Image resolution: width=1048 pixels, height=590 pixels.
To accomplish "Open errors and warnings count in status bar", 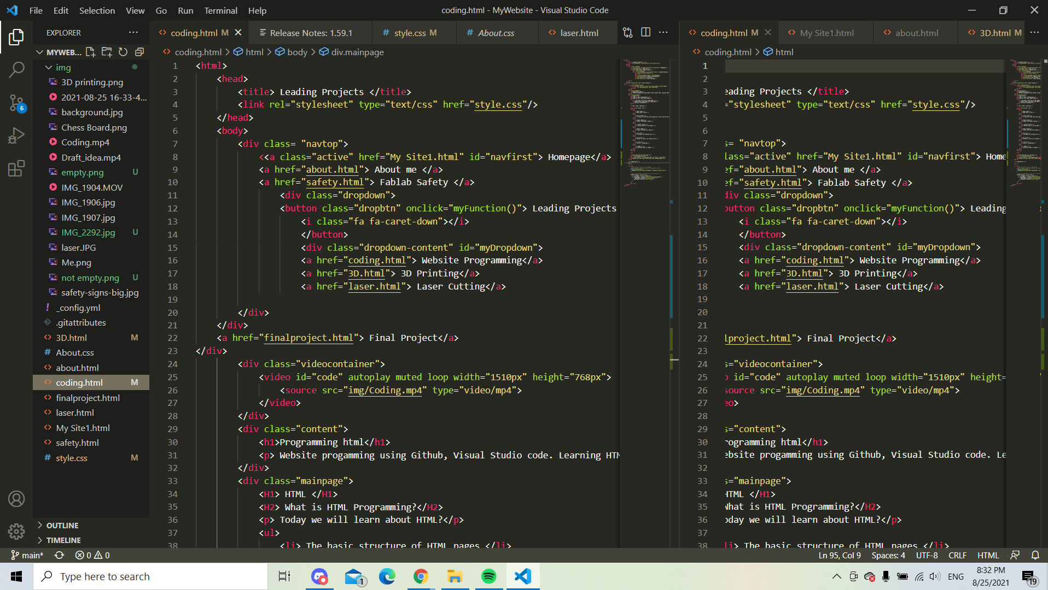I will (x=92, y=555).
